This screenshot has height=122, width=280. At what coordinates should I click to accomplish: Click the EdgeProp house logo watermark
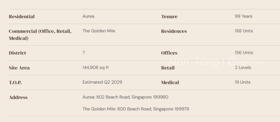point(246,62)
